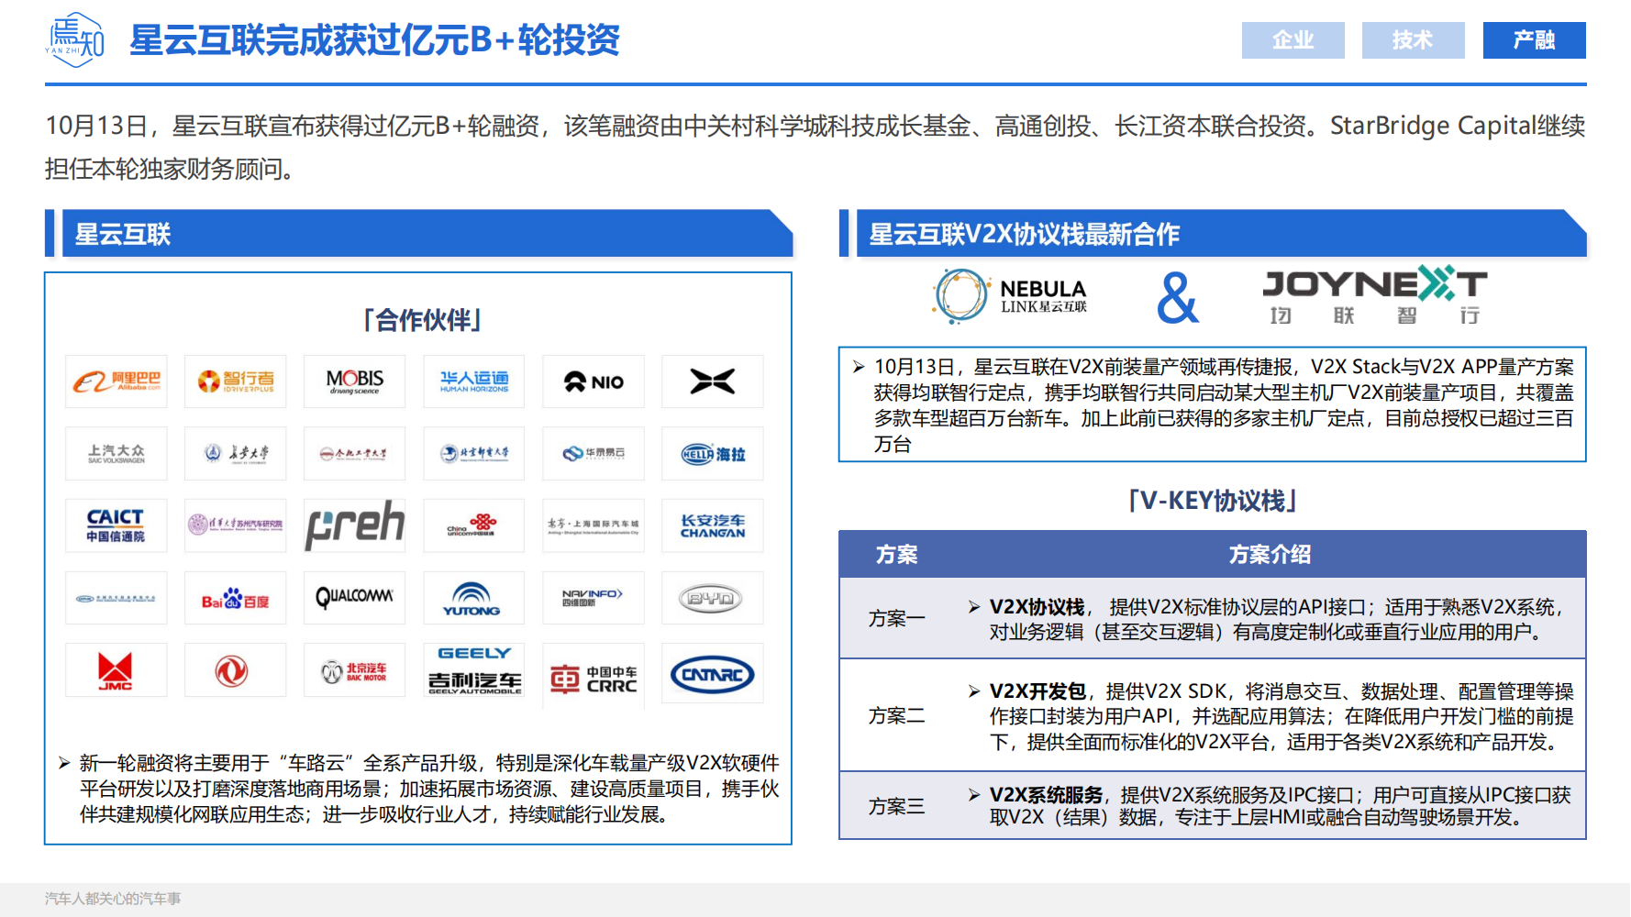Click the CAICT 中国信通院 logo

point(116,525)
